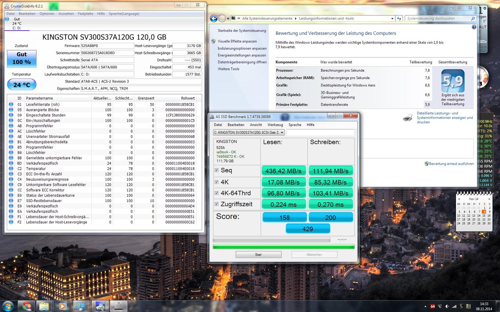Click the 24 °C temperature button
500x312 pixels.
(22, 85)
